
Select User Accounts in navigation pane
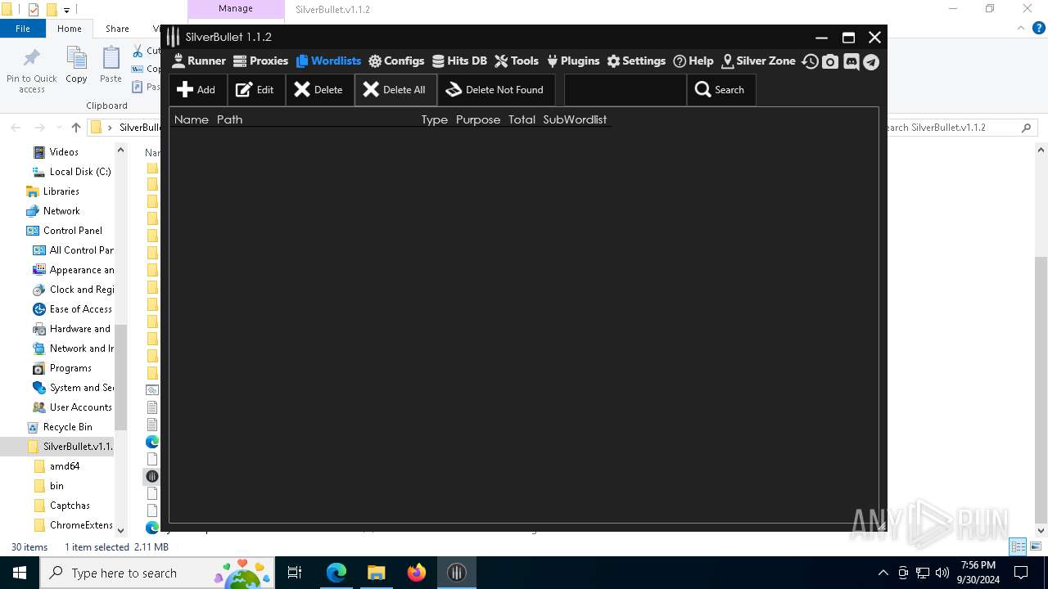tap(80, 407)
